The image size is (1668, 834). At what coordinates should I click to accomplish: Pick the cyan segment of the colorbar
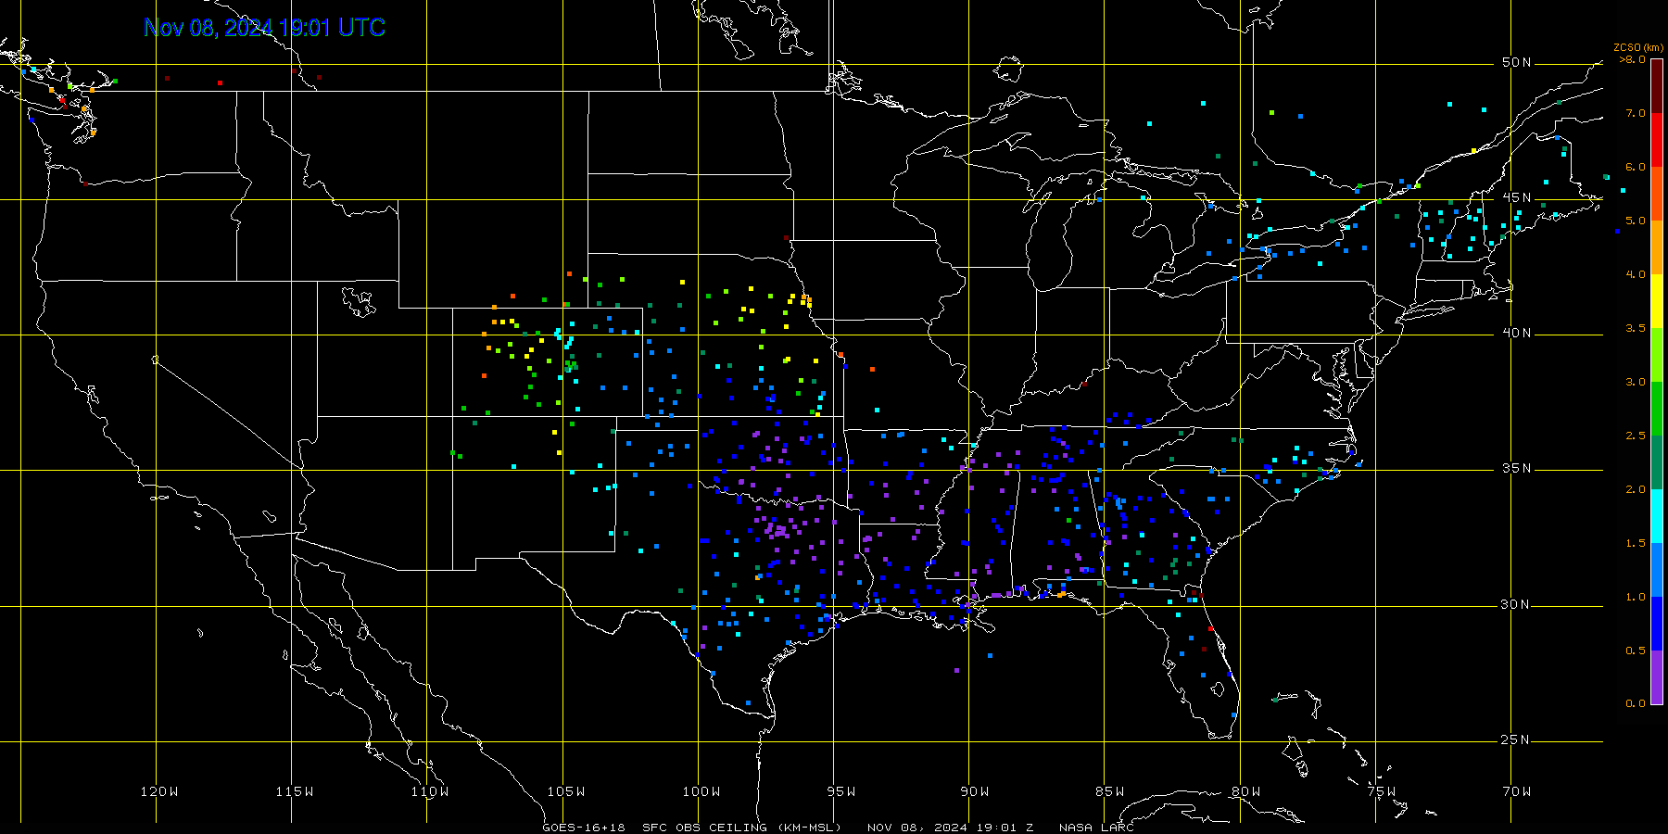[1657, 516]
